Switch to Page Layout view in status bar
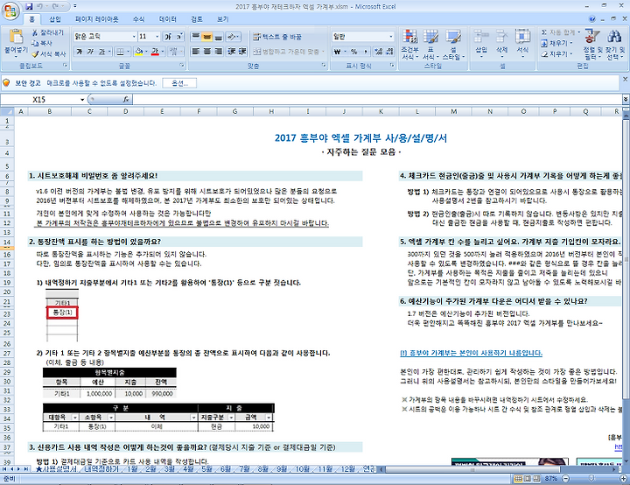630x485 pixels. 527,478
